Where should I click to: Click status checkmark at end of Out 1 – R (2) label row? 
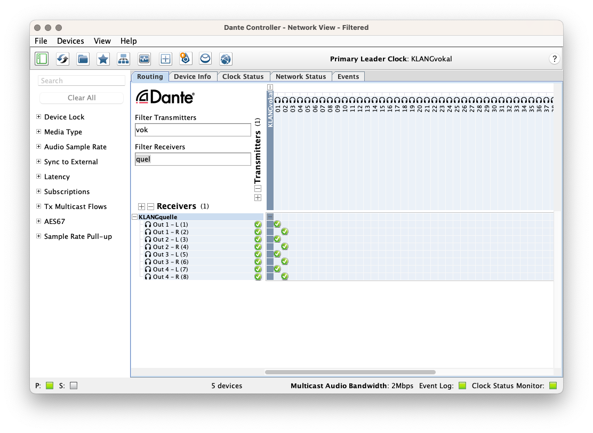pos(258,232)
